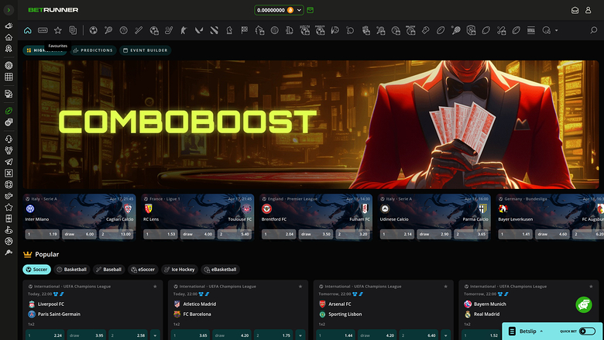
Task: Select the soccer ball sport icon in toolbar
Action: pyautogui.click(x=93, y=30)
